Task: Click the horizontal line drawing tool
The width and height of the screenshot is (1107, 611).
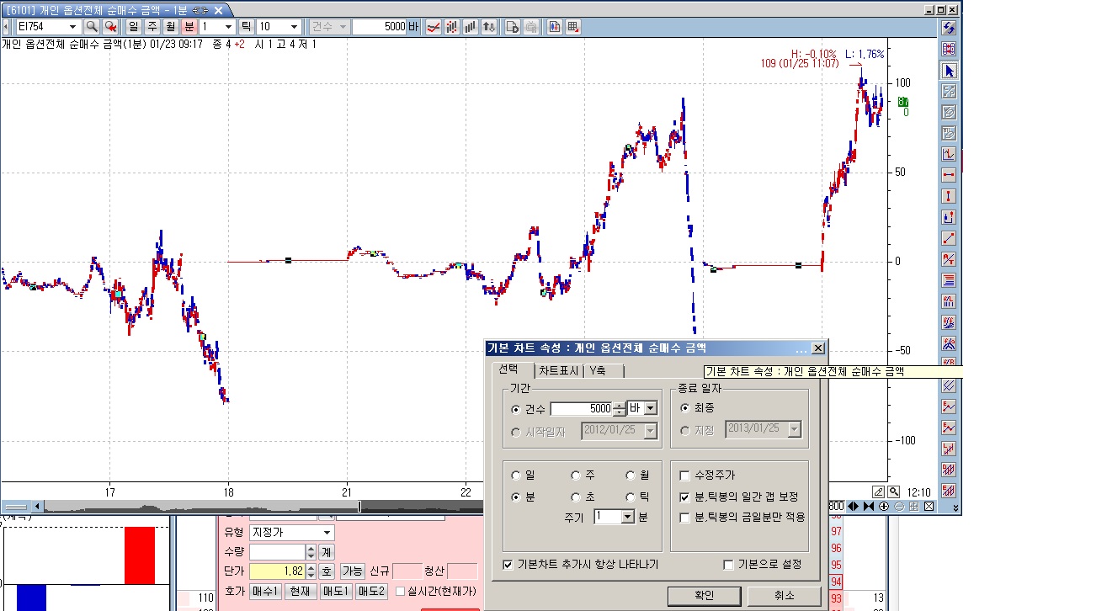Action: click(x=950, y=175)
